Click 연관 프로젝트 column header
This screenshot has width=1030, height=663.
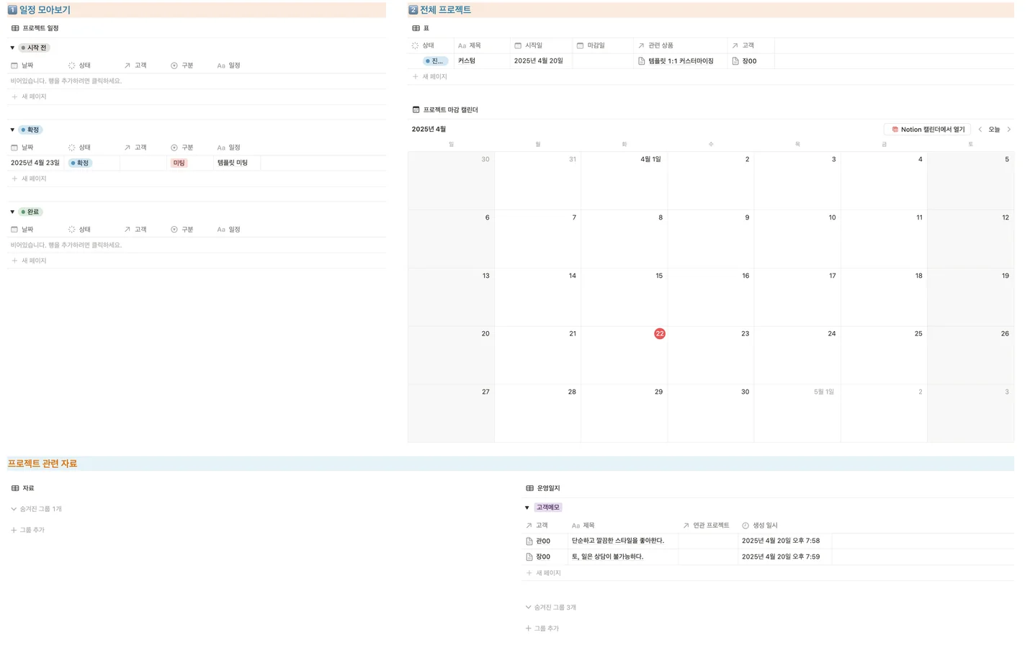point(707,526)
